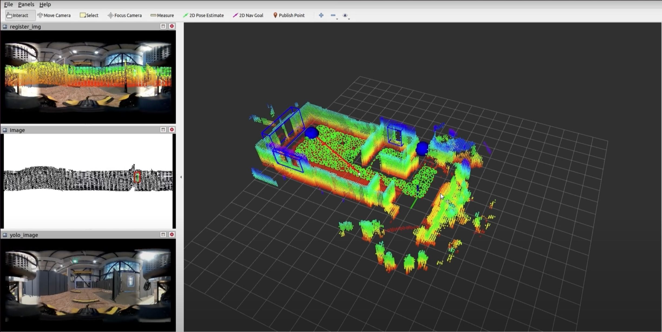Open the eye view options dropdown
662x332 pixels.
(346, 16)
